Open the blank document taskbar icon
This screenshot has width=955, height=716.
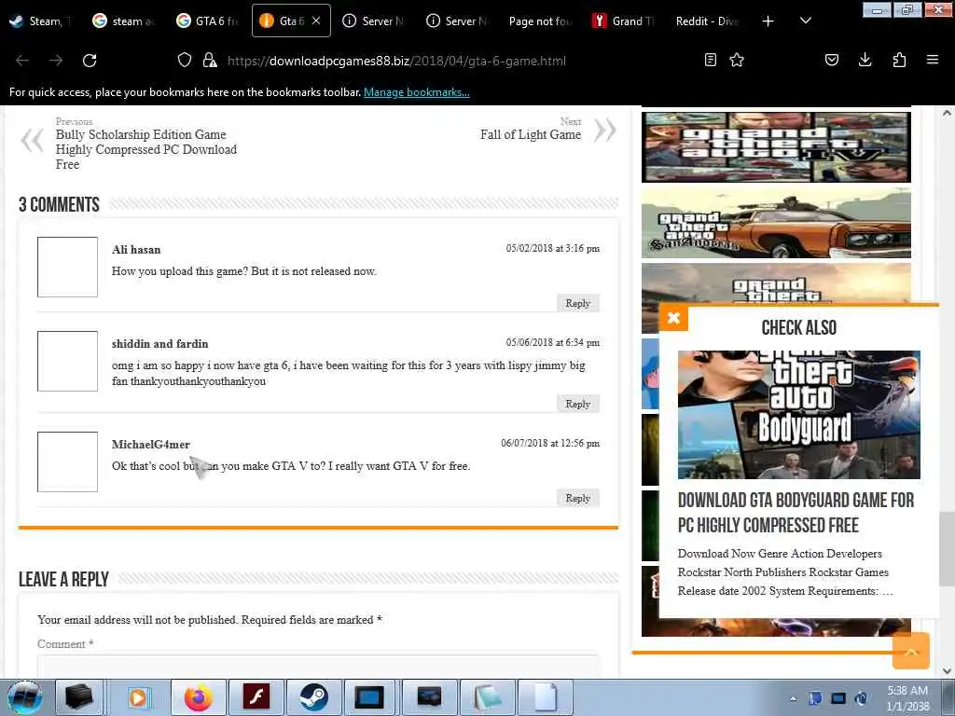coord(545,697)
